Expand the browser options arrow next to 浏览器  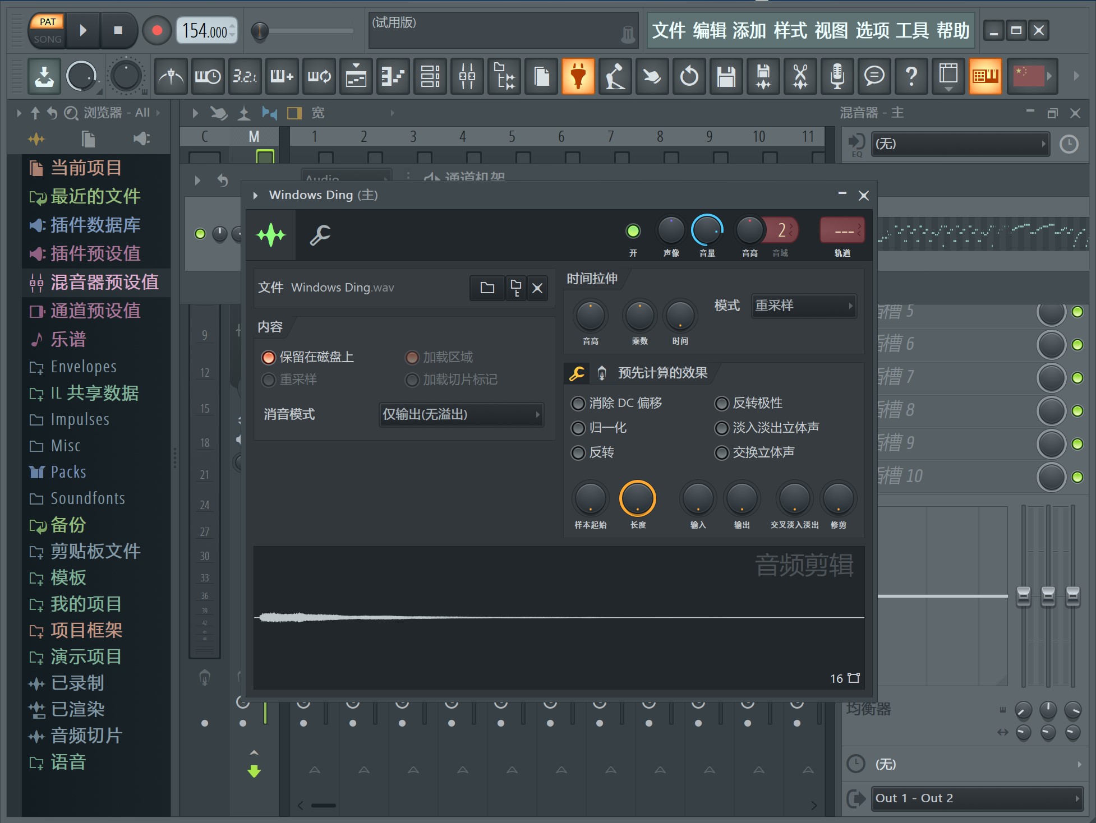[x=19, y=113]
